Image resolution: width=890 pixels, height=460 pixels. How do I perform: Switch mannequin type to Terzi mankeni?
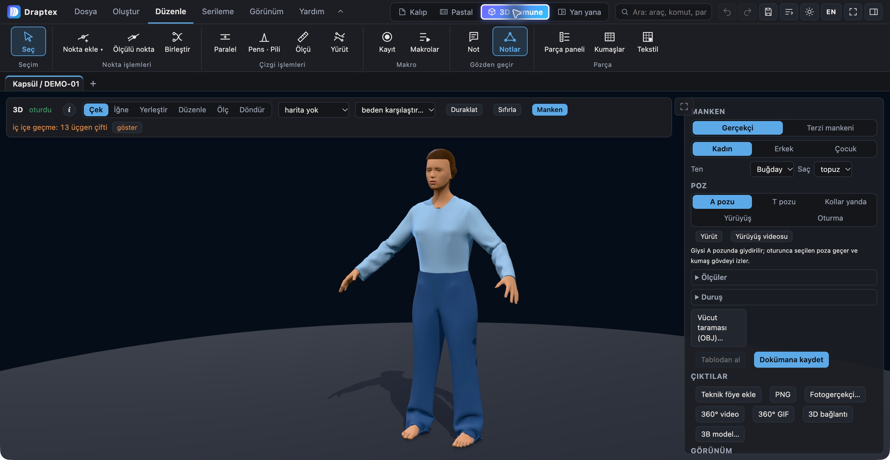click(830, 128)
